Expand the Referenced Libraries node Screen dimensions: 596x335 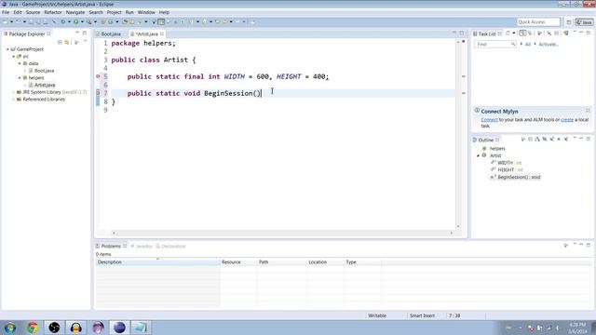tap(14, 100)
